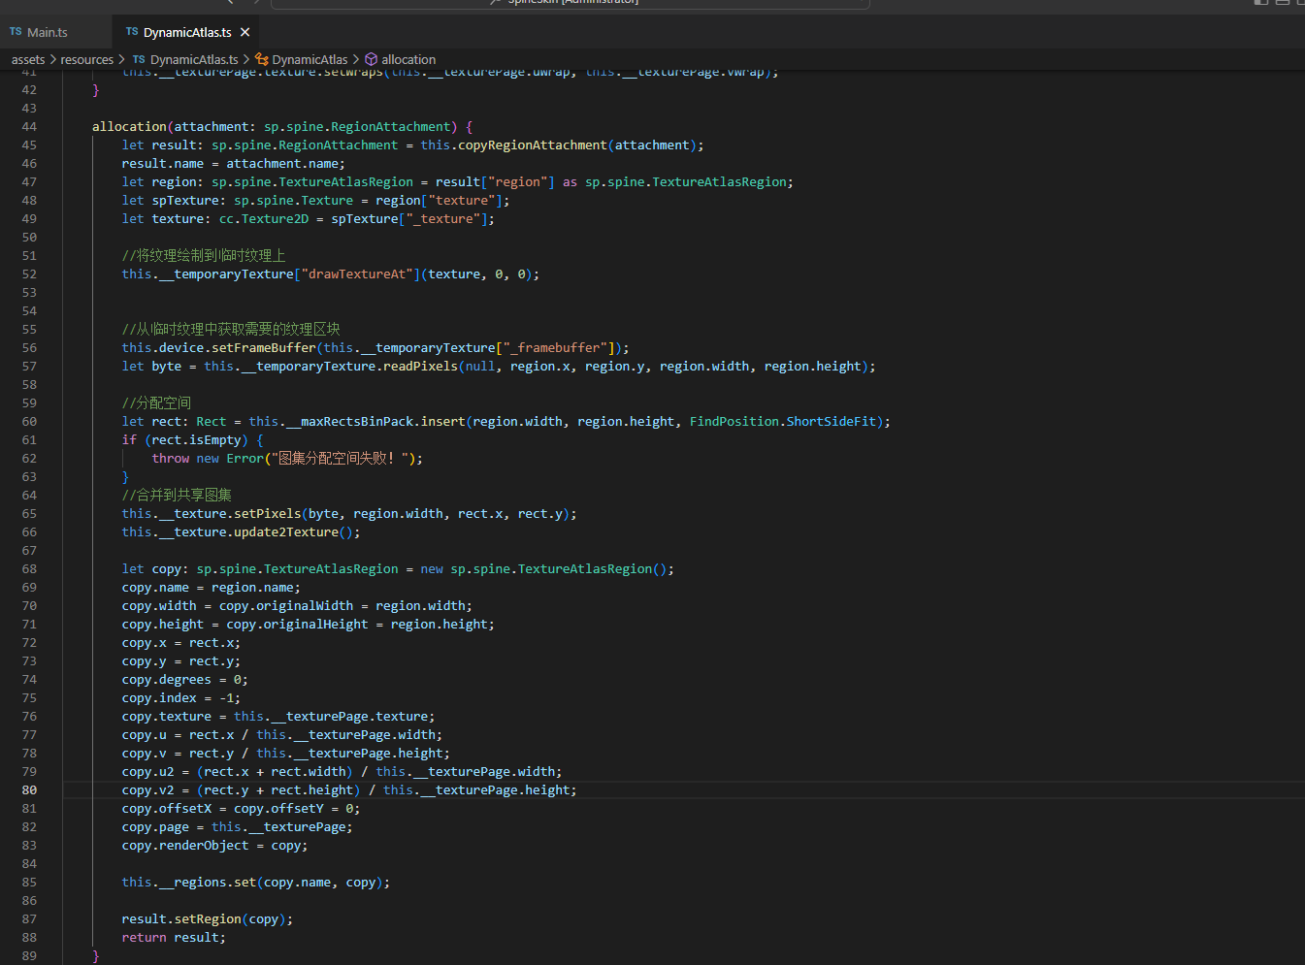Click the DynamicAtlas class icon in the breadcrumb
Screen dimensions: 1305x965
(262, 59)
